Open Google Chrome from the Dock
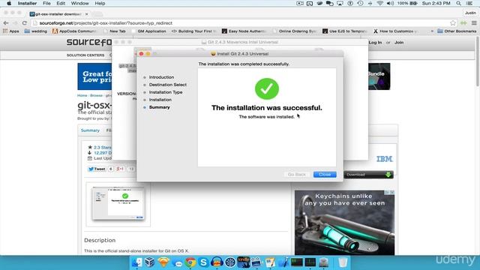The image size is (480, 270). [x=190, y=262]
